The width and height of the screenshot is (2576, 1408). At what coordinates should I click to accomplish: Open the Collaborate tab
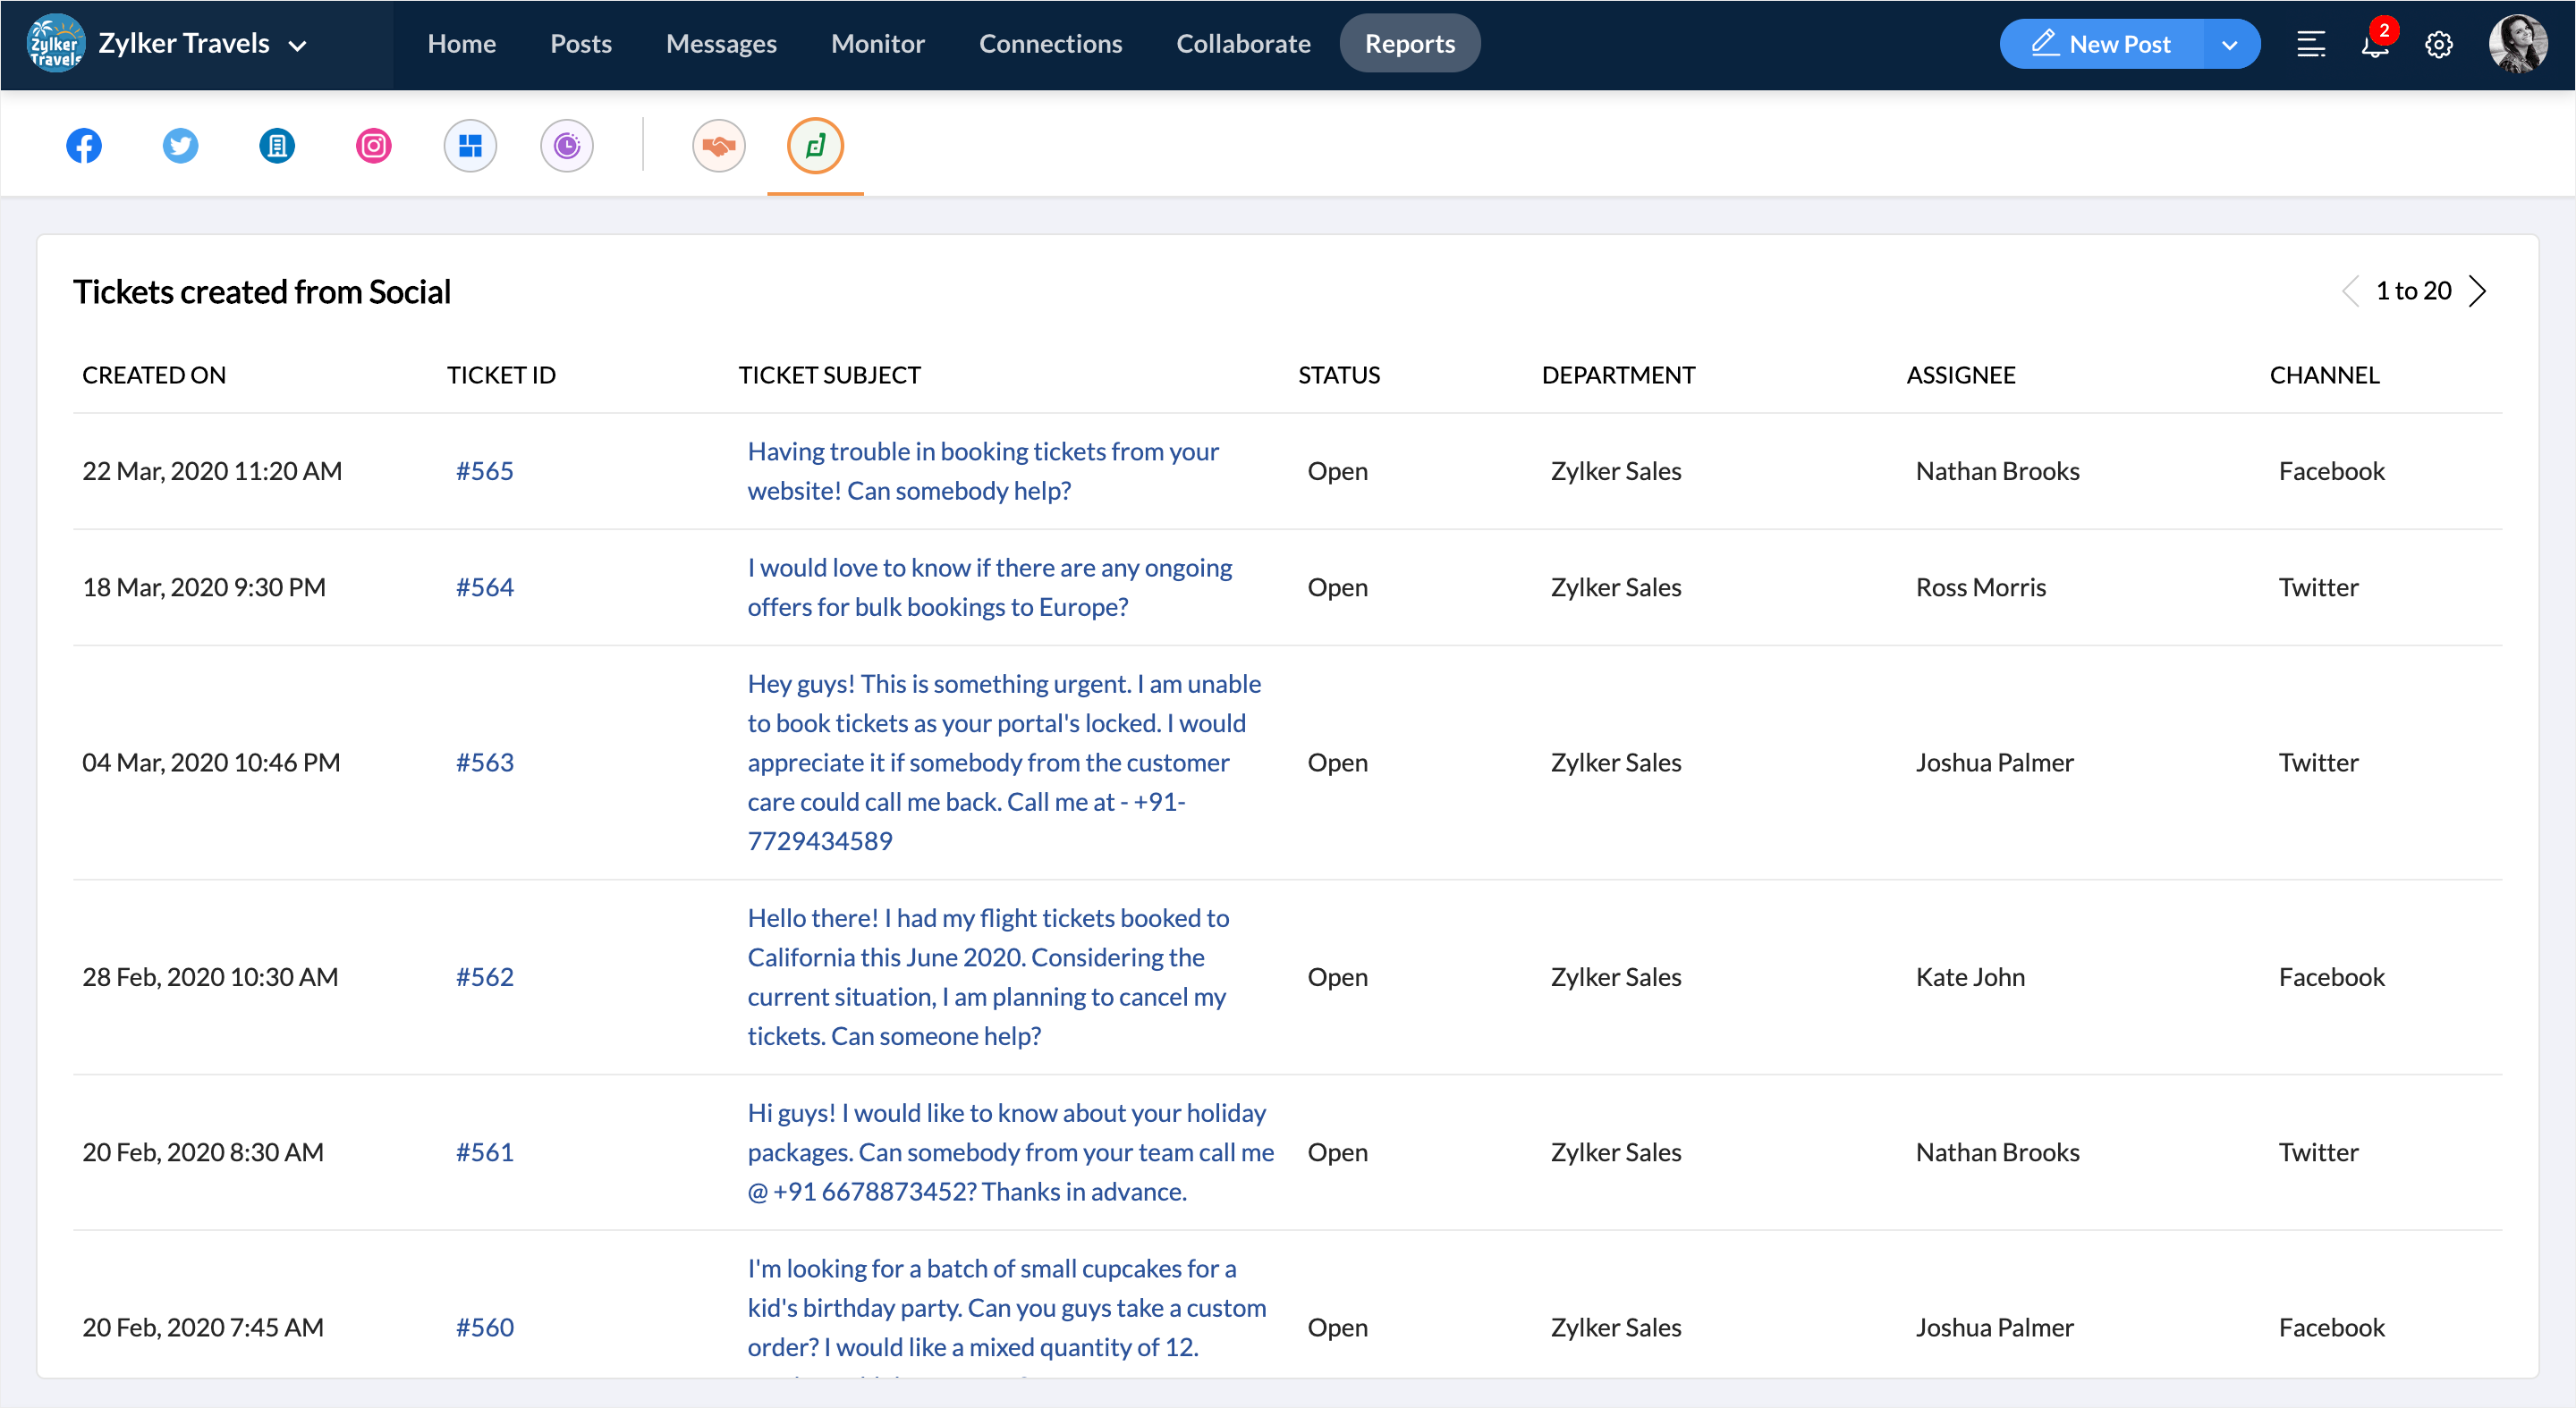[x=1243, y=44]
